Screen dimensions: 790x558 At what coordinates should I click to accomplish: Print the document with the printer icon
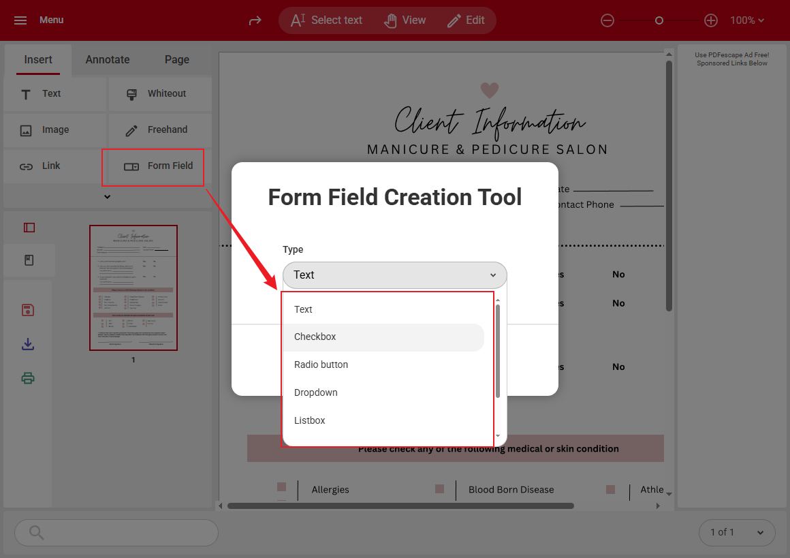[28, 378]
